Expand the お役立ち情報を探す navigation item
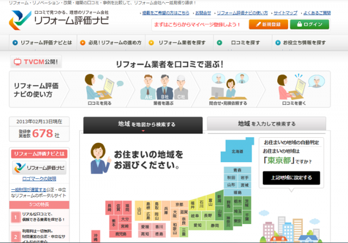 tap(306, 42)
